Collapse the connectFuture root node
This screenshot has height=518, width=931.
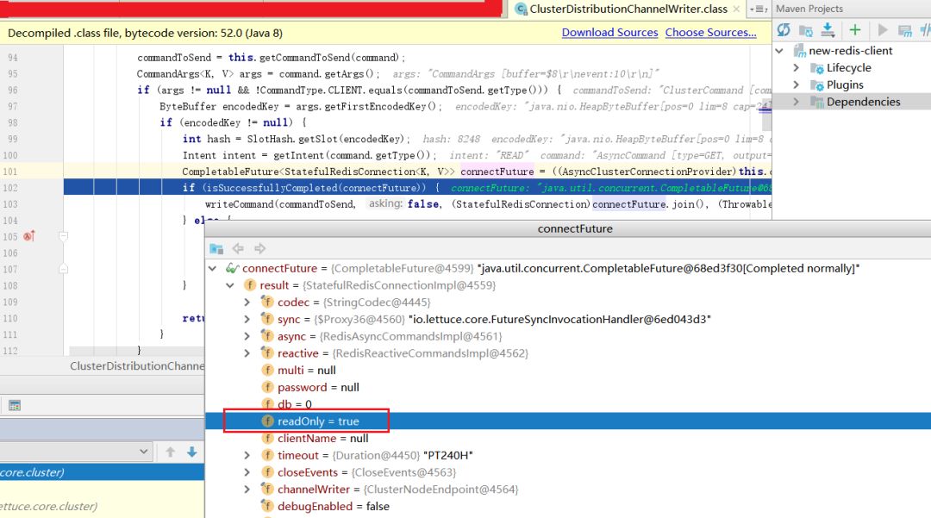(x=213, y=268)
